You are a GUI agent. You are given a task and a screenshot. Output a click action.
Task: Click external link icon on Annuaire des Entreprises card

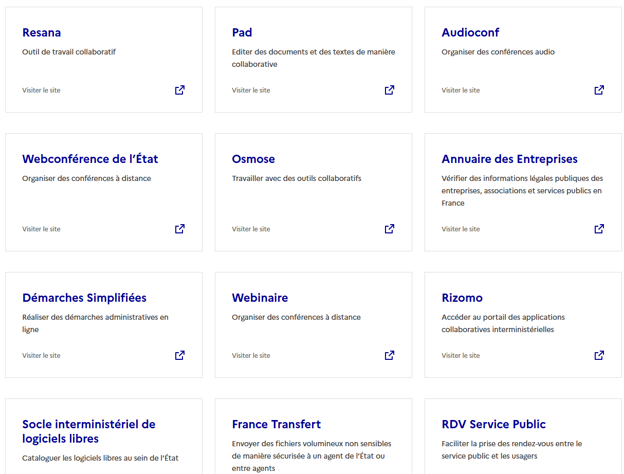599,229
